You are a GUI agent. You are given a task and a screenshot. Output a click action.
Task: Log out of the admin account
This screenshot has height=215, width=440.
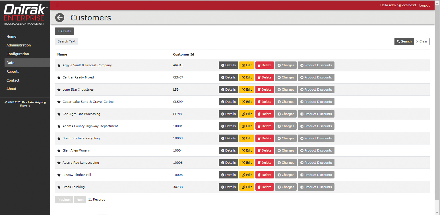point(424,5)
